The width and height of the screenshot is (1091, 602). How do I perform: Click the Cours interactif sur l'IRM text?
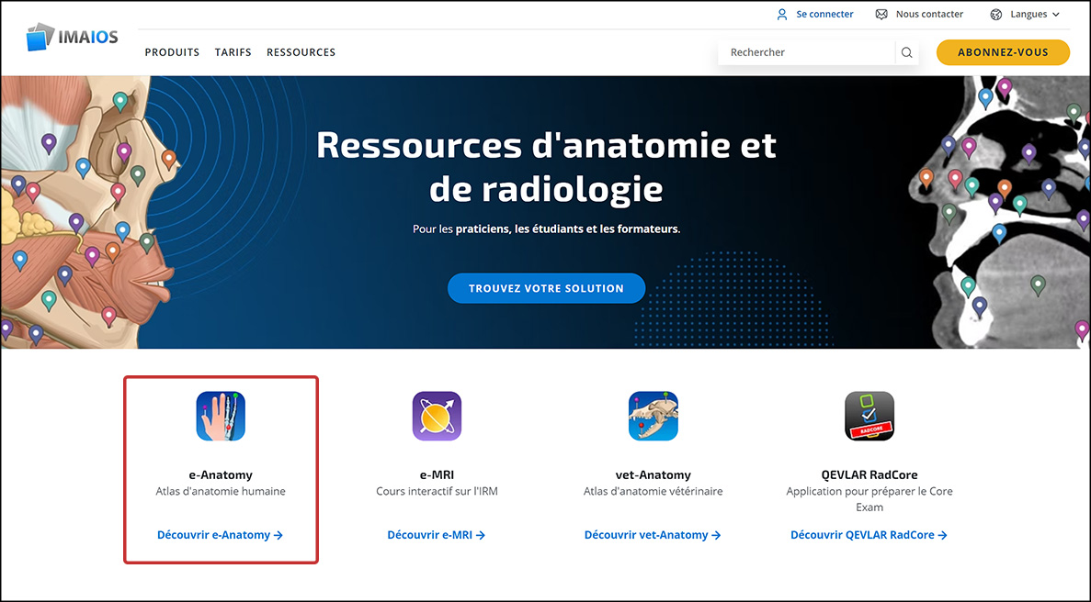coord(437,492)
